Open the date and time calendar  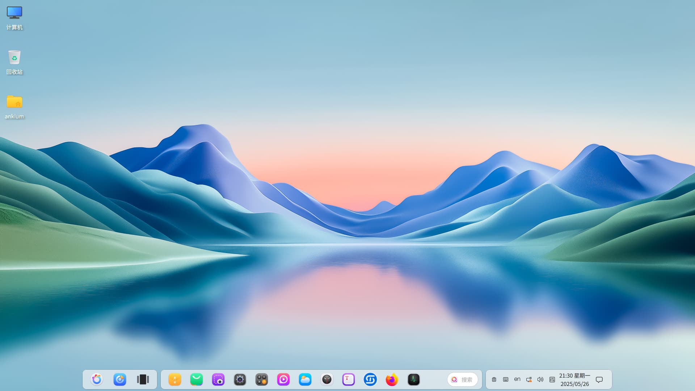click(x=575, y=379)
